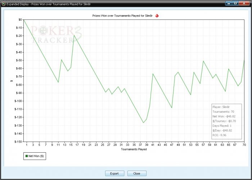Click the Tournaments Played axis title

click(134, 149)
